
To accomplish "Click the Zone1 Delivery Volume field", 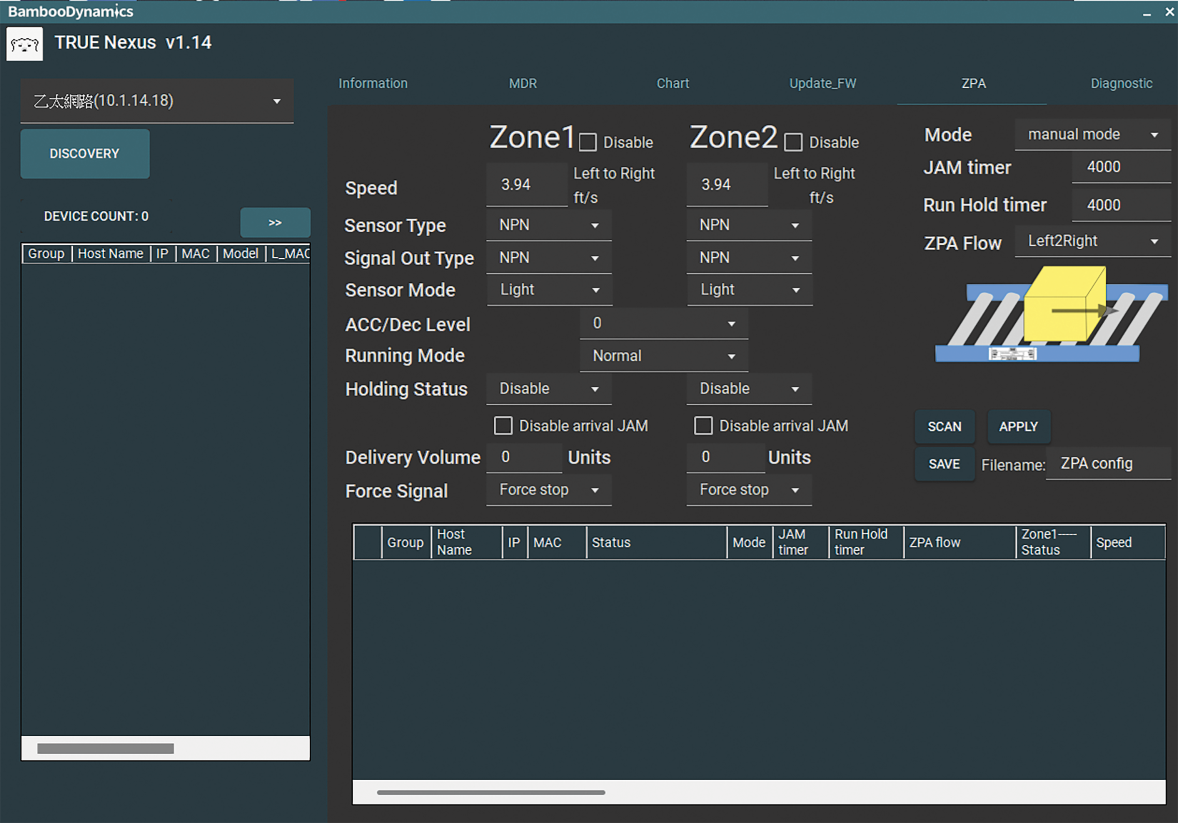I will (x=524, y=458).
